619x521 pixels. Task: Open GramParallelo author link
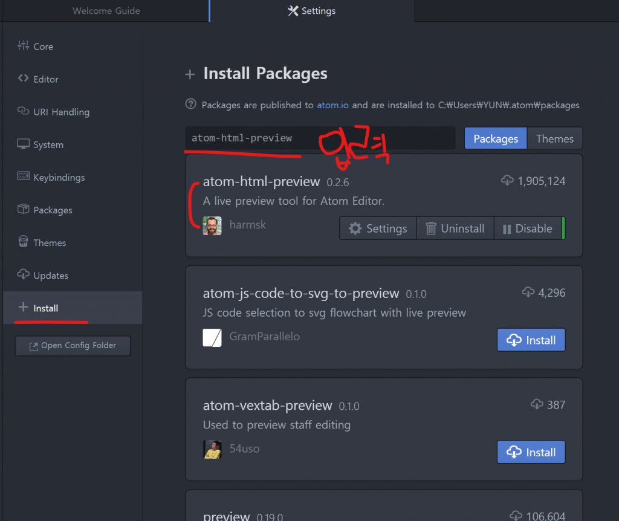[265, 336]
